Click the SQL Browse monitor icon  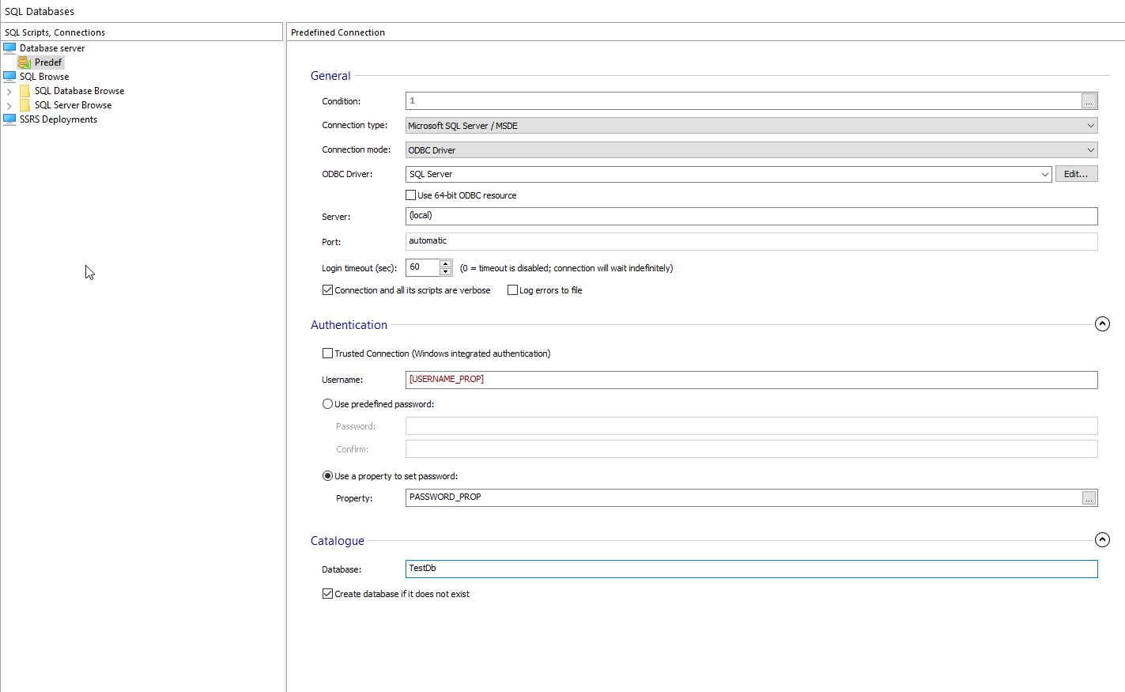[x=9, y=77]
